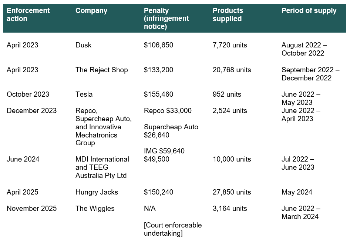350x249 pixels.
Task: Select the Period of supply header
Action: pos(309,11)
